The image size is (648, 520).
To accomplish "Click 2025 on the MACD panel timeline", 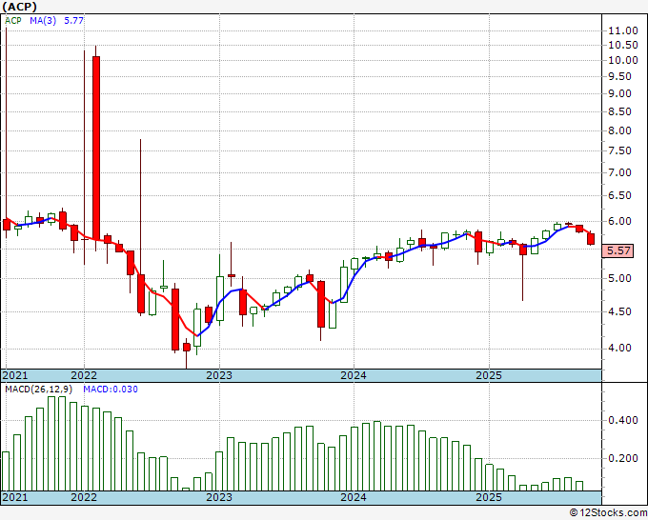I will [489, 497].
